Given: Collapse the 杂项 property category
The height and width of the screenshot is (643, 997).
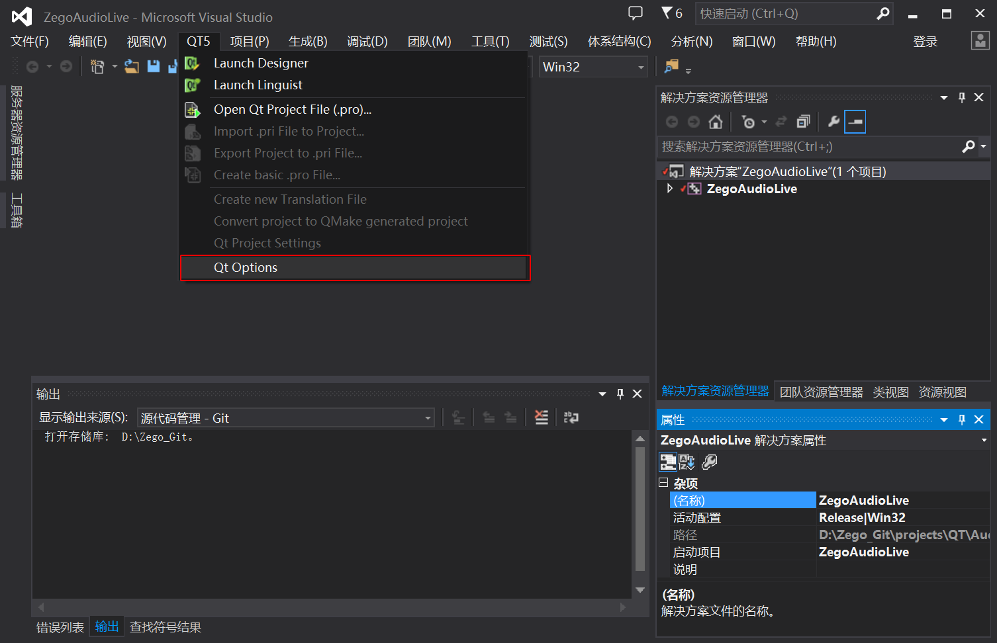Looking at the screenshot, I should (x=663, y=483).
